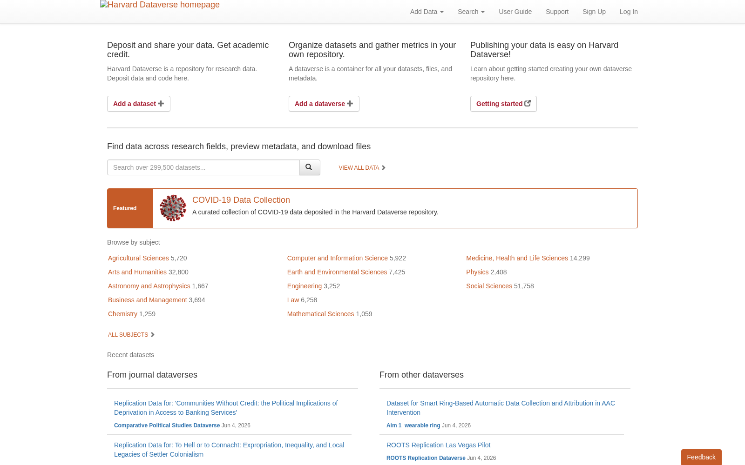Browse the Astronomy and Astrophysics subject
The width and height of the screenshot is (745, 465).
click(x=149, y=286)
